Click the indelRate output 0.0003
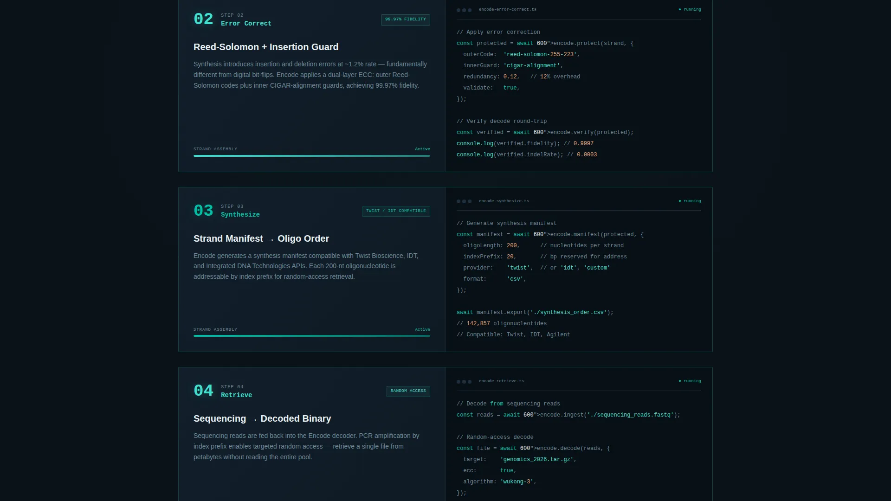891x501 pixels. tap(587, 155)
